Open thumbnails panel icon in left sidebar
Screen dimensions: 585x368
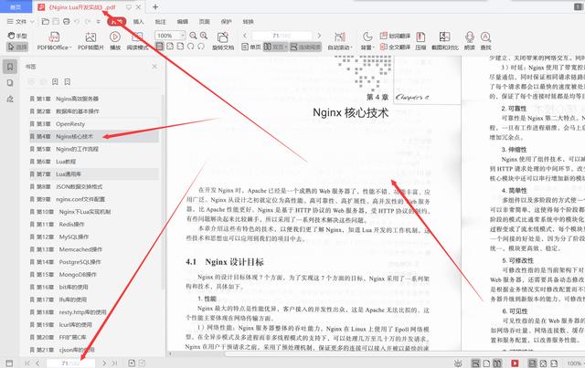click(10, 83)
